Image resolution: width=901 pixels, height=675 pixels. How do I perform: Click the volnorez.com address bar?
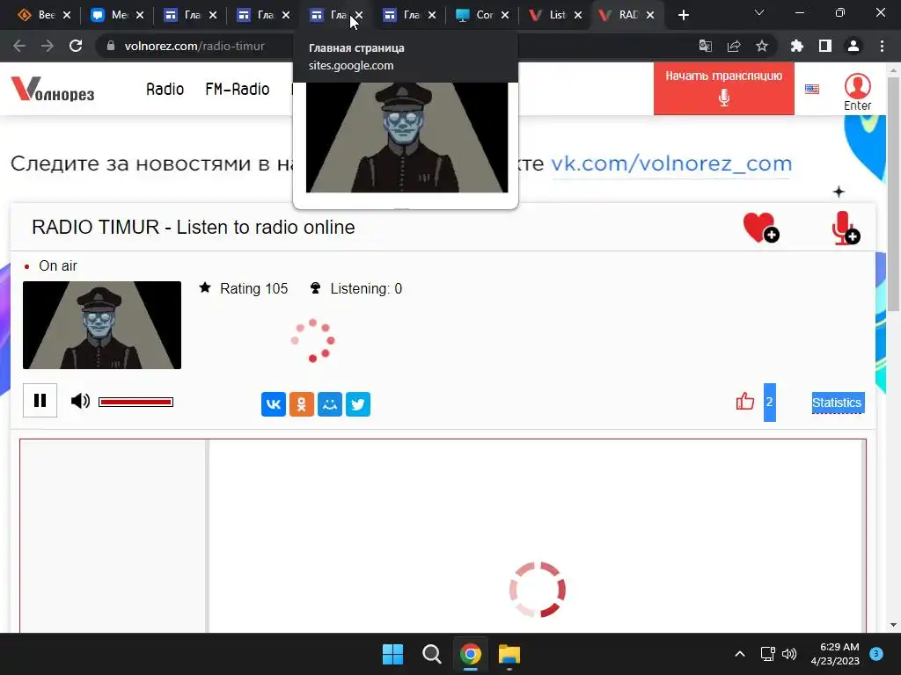194,46
